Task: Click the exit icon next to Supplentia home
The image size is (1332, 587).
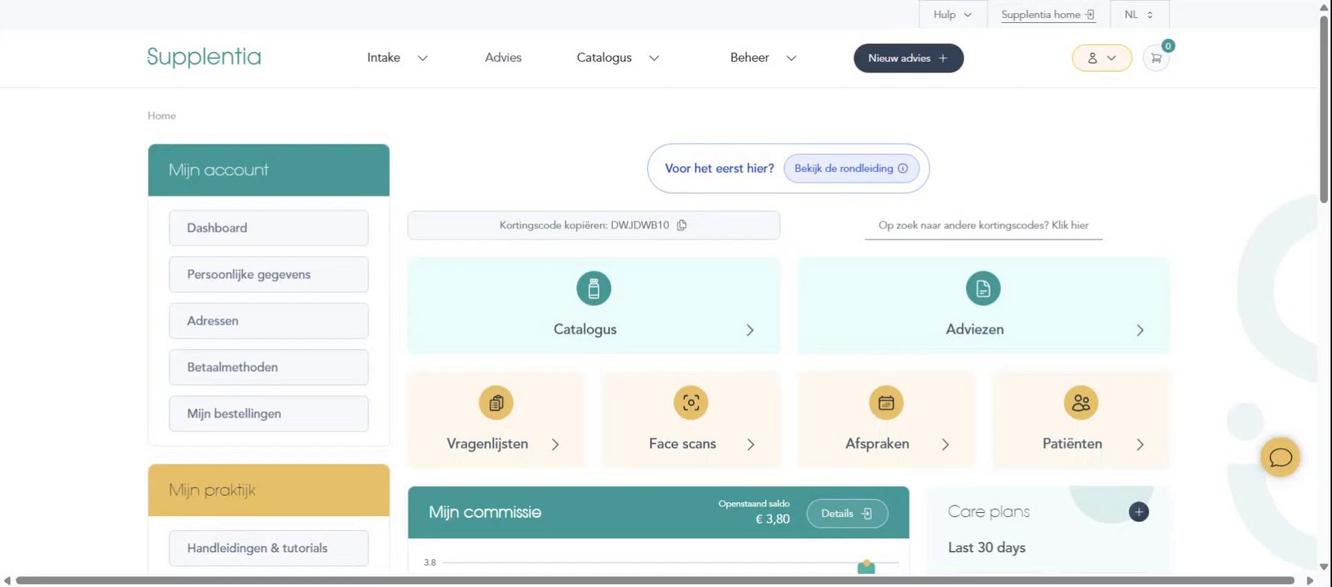Action: [1091, 15]
